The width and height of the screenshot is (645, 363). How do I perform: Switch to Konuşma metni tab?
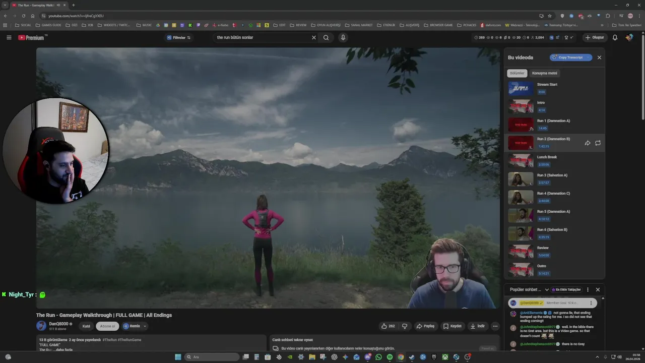click(x=545, y=73)
